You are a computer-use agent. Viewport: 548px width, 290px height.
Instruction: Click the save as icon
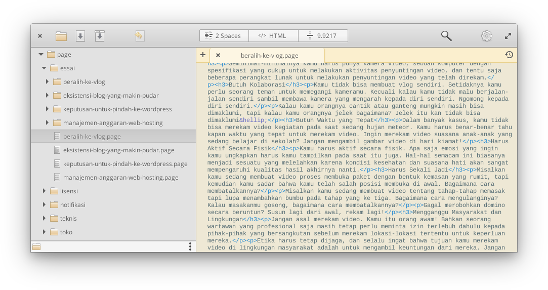coord(100,36)
